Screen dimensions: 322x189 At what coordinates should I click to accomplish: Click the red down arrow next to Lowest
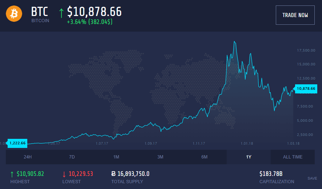point(64,174)
